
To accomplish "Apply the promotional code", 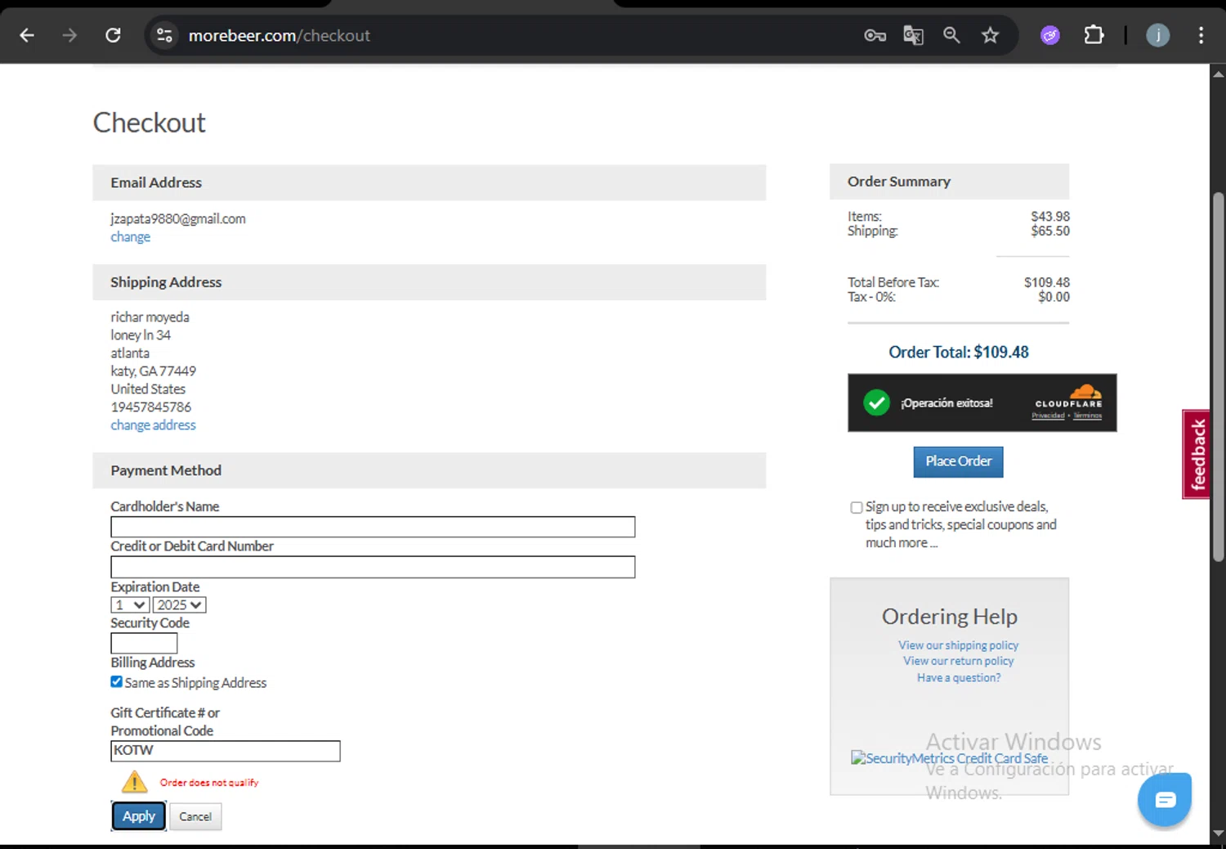I will (x=139, y=816).
